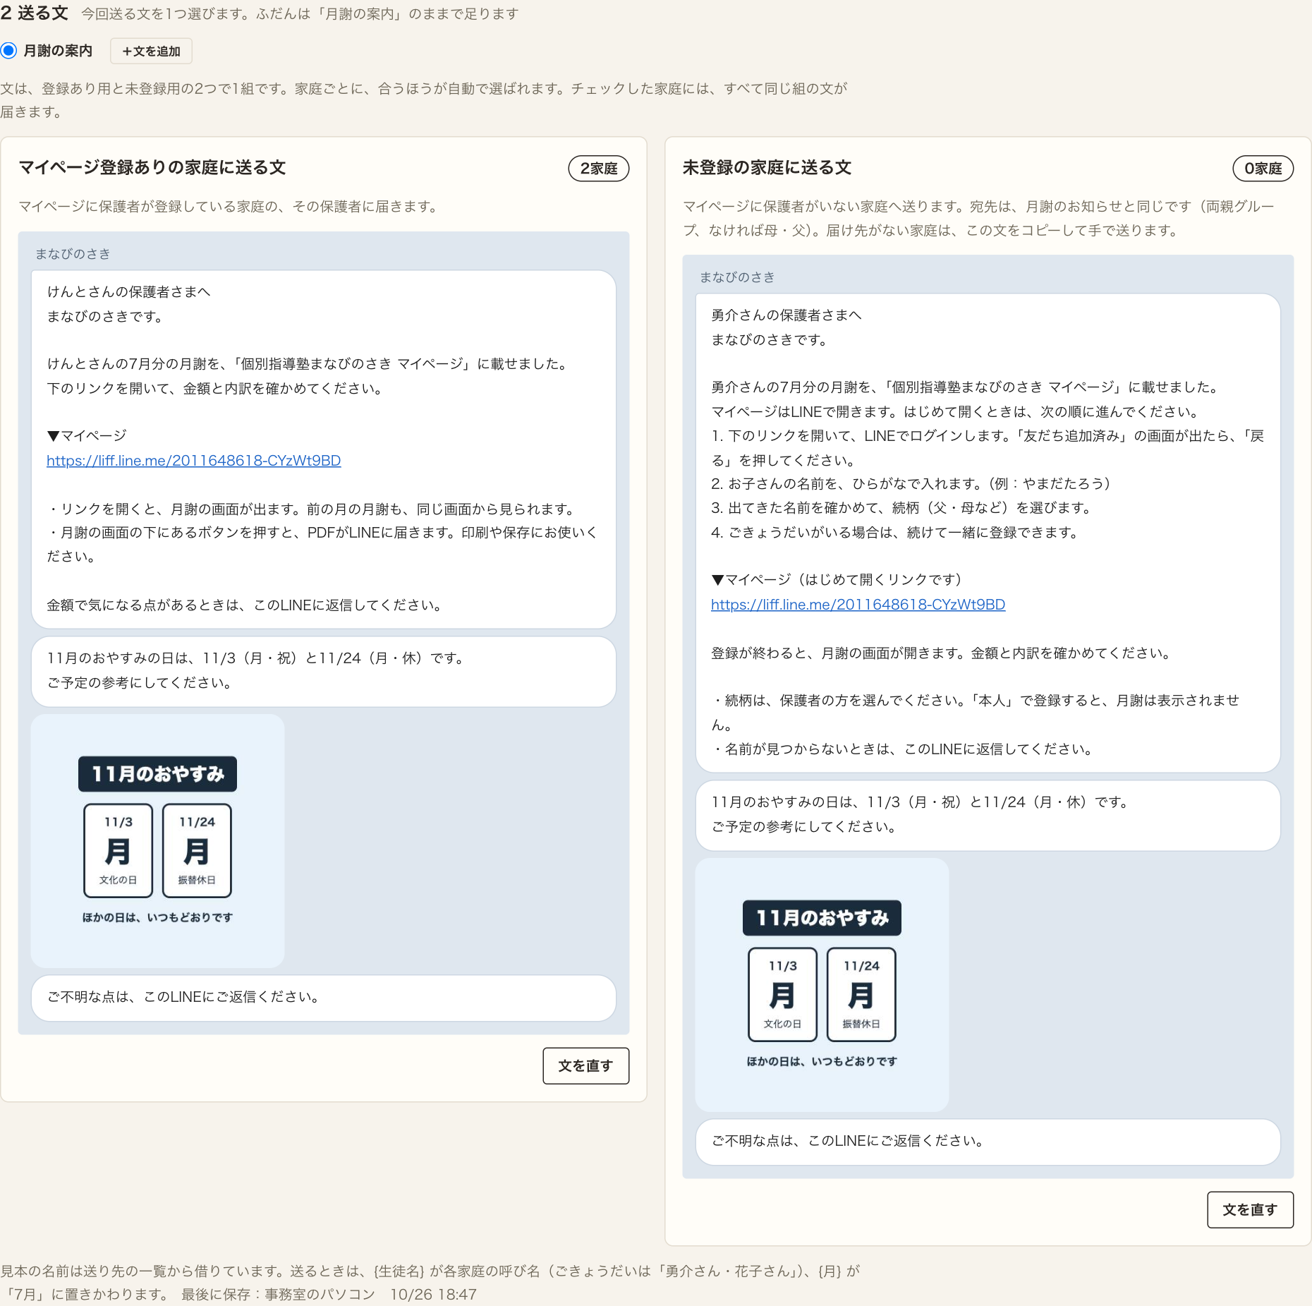Click the +文を追加 button
This screenshot has height=1306, width=1312.
[151, 51]
